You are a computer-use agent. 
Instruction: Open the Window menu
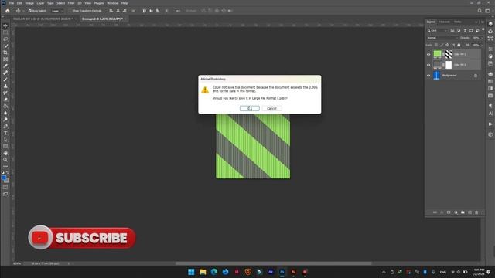112,3
